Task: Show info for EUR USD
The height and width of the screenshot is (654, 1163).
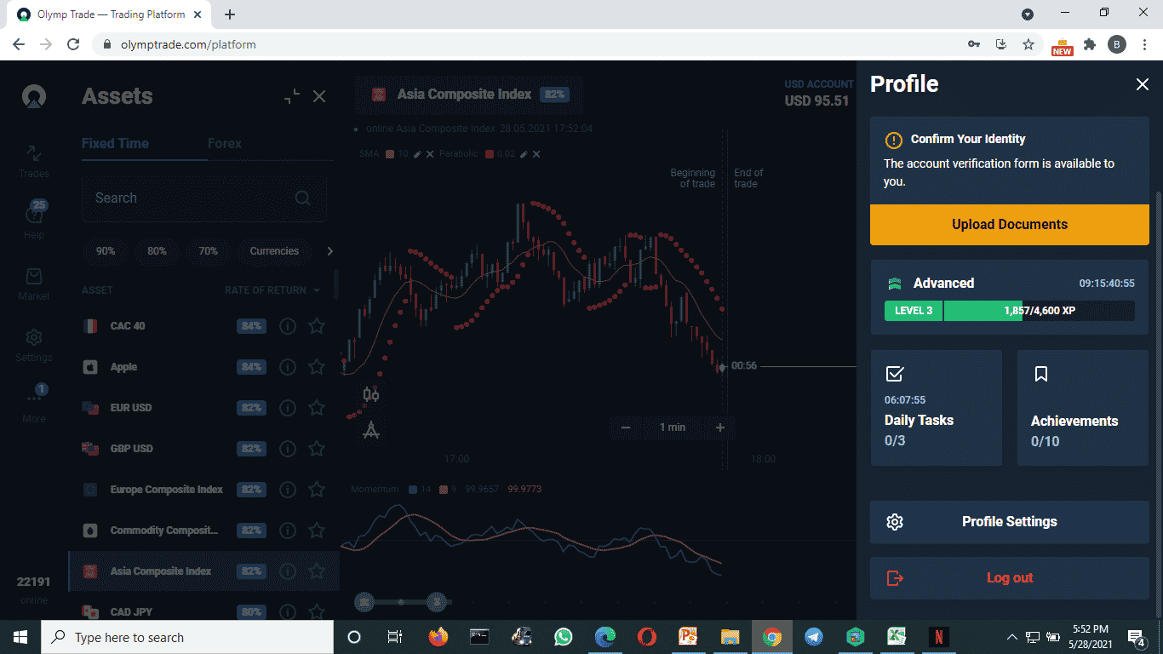Action: 288,408
